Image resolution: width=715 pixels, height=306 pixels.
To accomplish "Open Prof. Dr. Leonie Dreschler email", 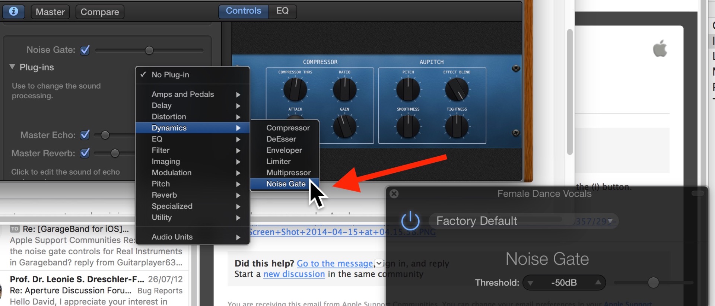I will tap(94, 290).
